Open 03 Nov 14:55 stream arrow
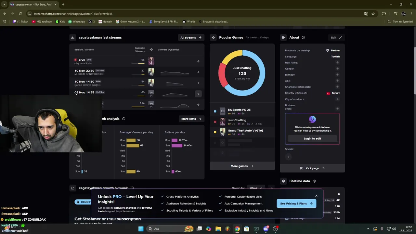The image size is (416, 234). (x=198, y=94)
